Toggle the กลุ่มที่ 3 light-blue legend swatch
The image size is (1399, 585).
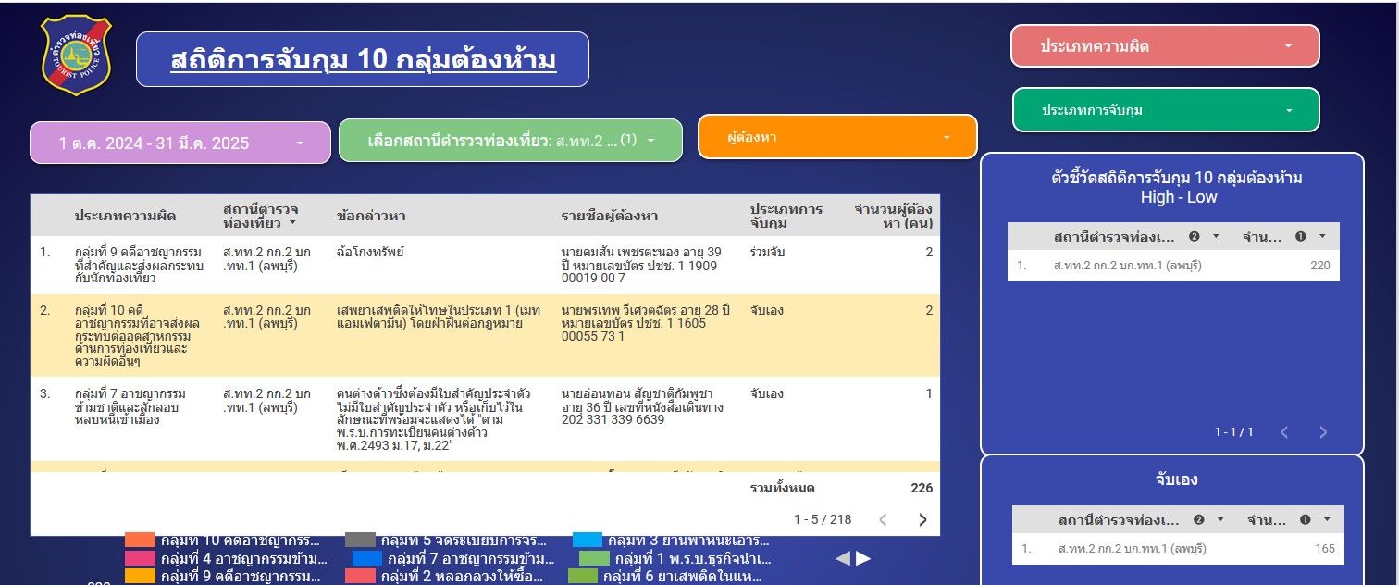click(x=588, y=540)
